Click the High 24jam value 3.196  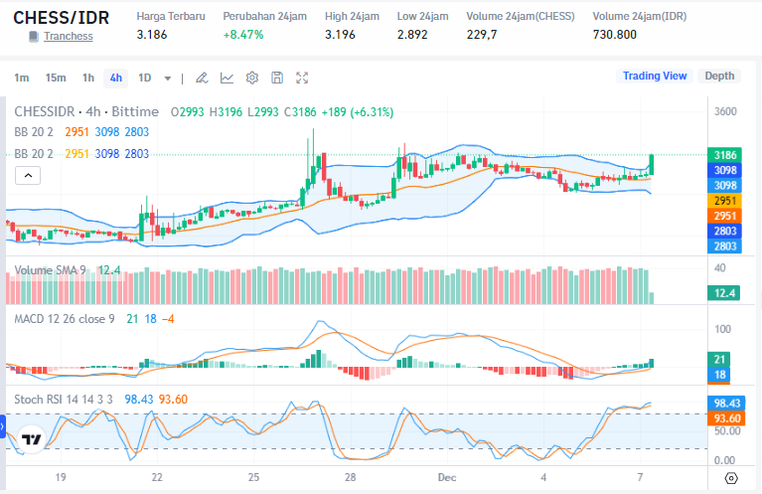(340, 35)
